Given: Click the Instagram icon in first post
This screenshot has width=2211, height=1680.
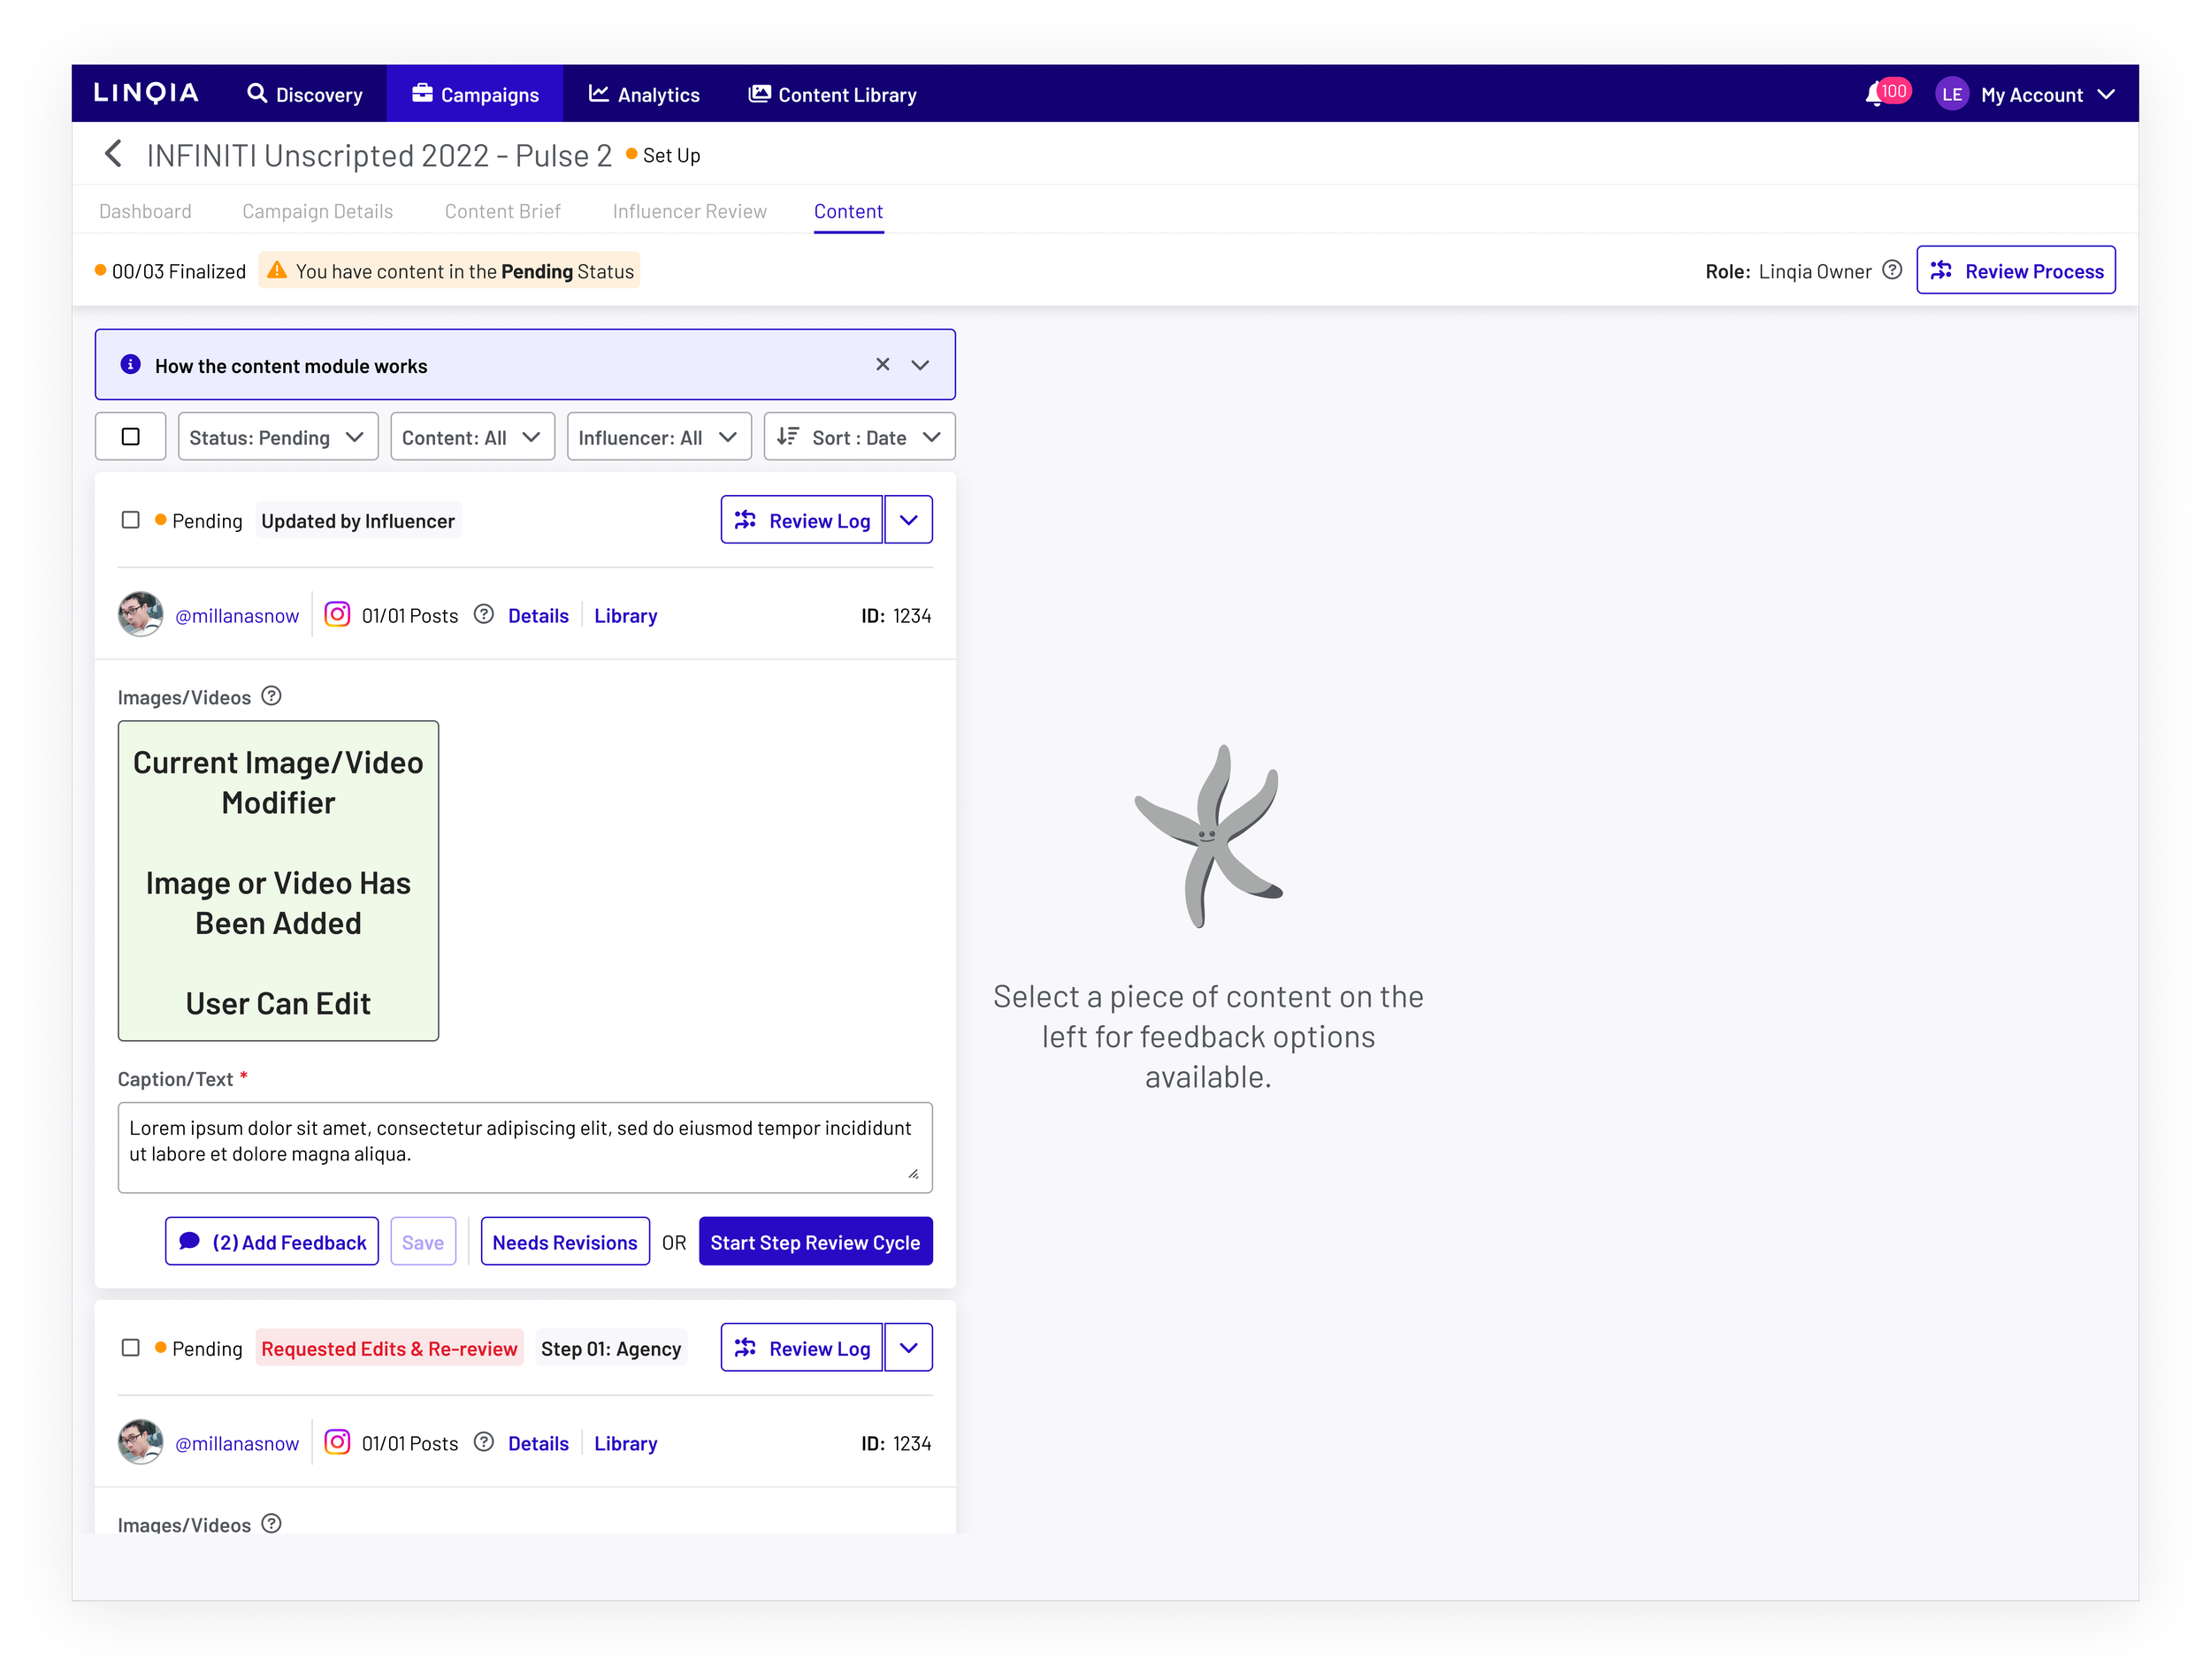Looking at the screenshot, I should (x=337, y=614).
